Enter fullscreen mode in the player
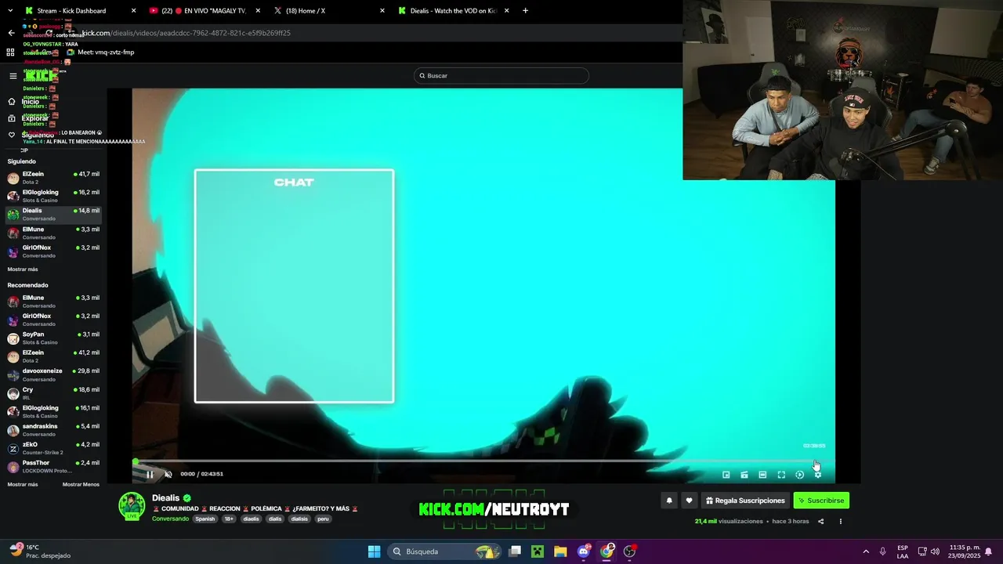1003x564 pixels. click(781, 475)
